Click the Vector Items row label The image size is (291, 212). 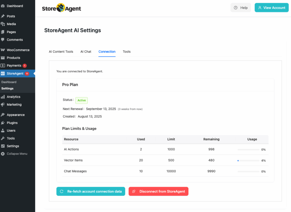tap(73, 160)
